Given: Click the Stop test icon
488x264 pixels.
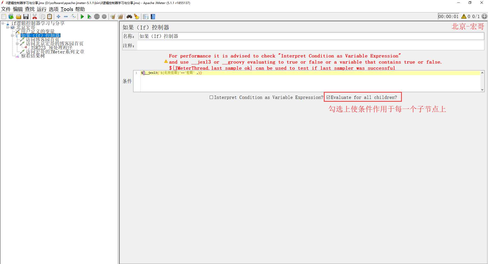Looking at the screenshot, I should [97, 17].
